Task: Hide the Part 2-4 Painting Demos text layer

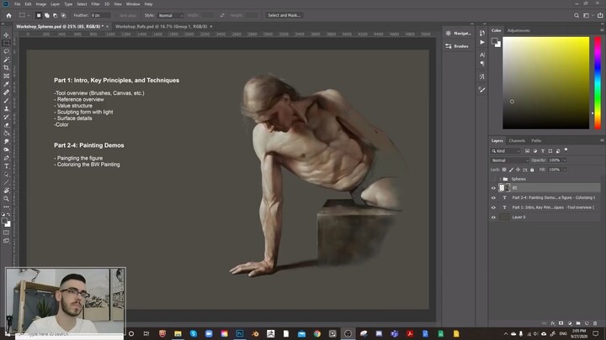Action: click(493, 198)
